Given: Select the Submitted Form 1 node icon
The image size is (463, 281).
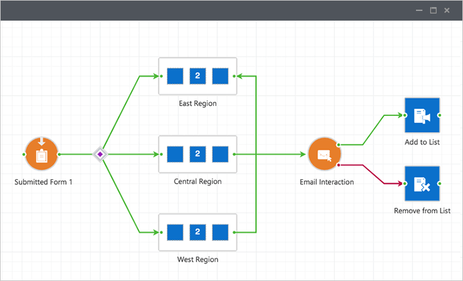Looking at the screenshot, I should tap(41, 154).
